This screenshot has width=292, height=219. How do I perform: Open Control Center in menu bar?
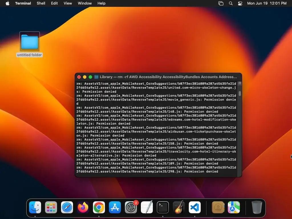click(240, 3)
